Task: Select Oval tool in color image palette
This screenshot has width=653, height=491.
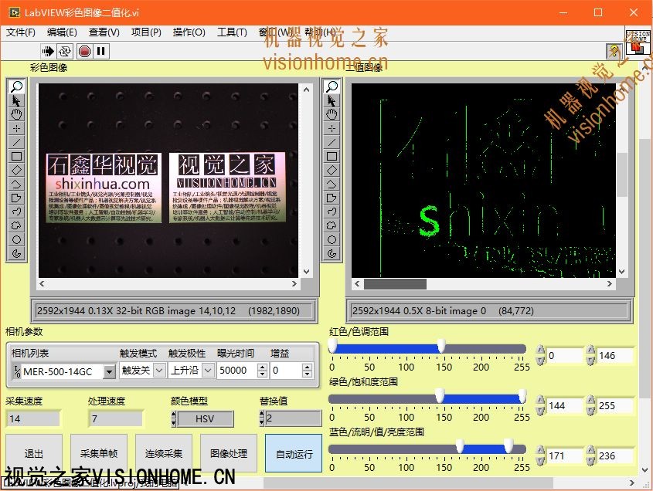Action: point(16,239)
